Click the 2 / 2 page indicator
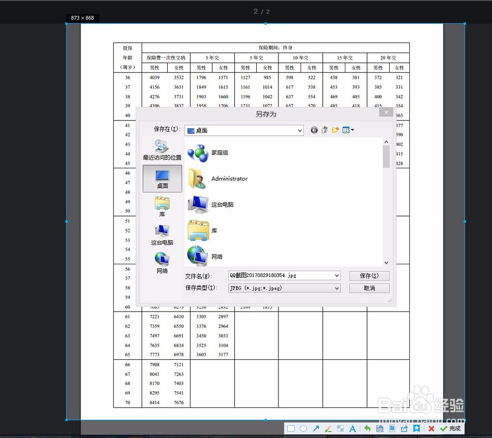Viewport: 492px width, 438px height. click(262, 12)
